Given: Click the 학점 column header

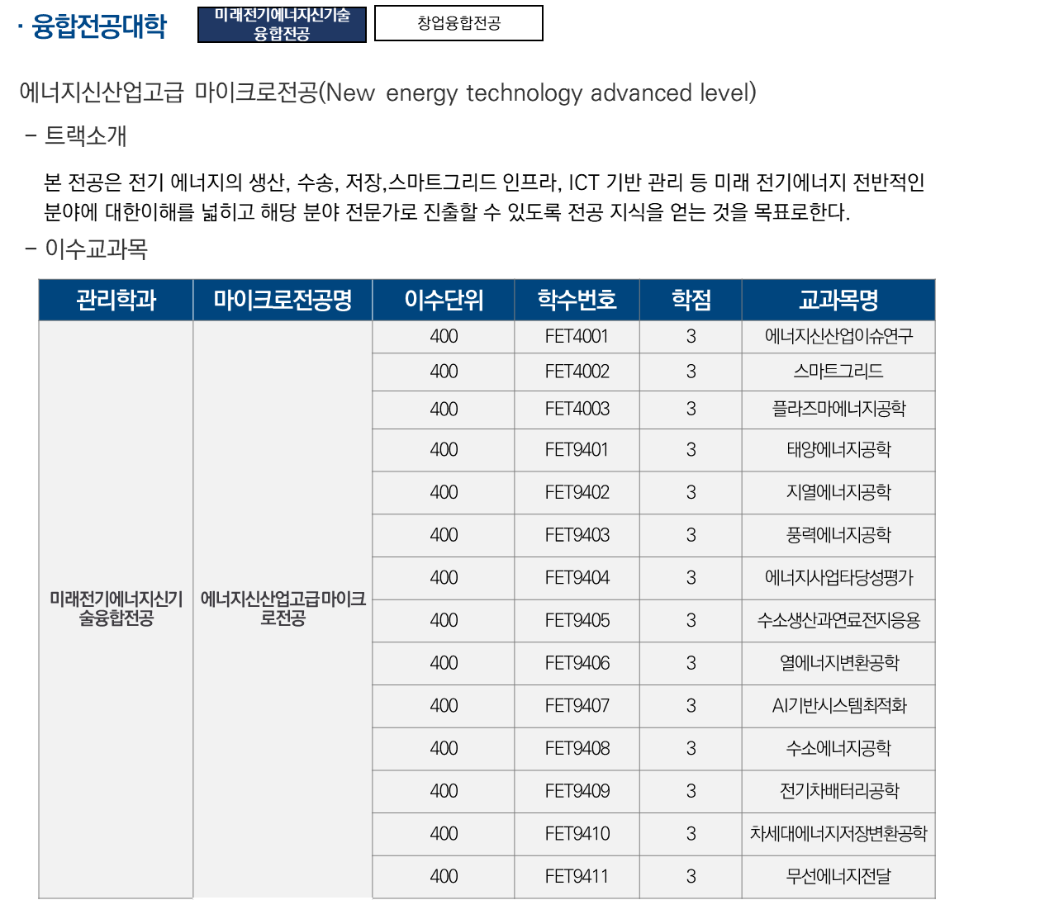Looking at the screenshot, I should point(691,300).
